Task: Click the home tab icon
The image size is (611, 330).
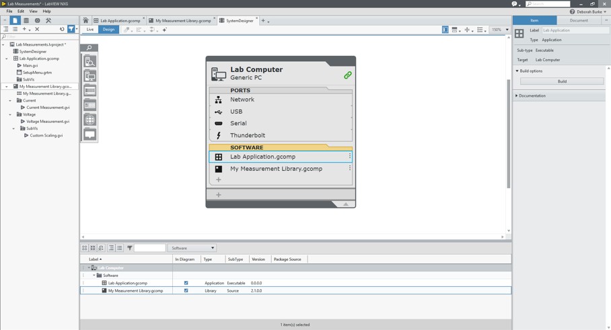Action: (85, 20)
